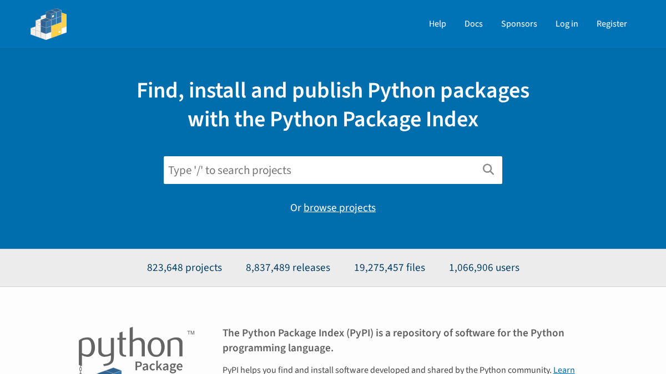Open the Help menu link
The height and width of the screenshot is (374, 666).
click(x=437, y=24)
